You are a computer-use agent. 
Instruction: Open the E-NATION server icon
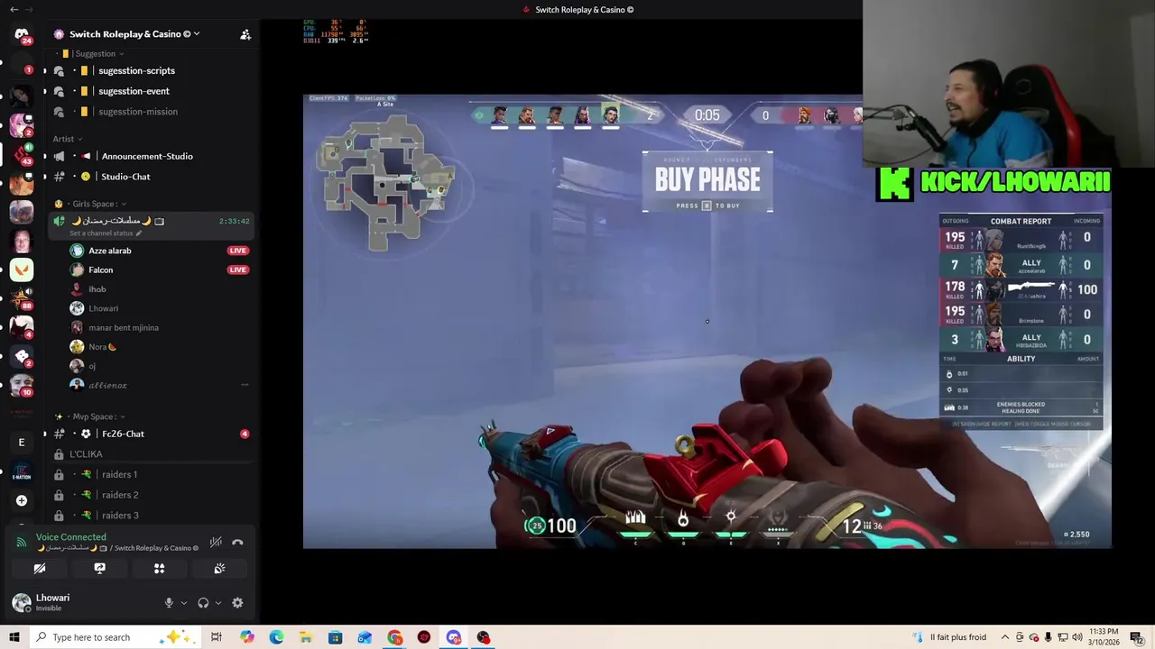[22, 471]
